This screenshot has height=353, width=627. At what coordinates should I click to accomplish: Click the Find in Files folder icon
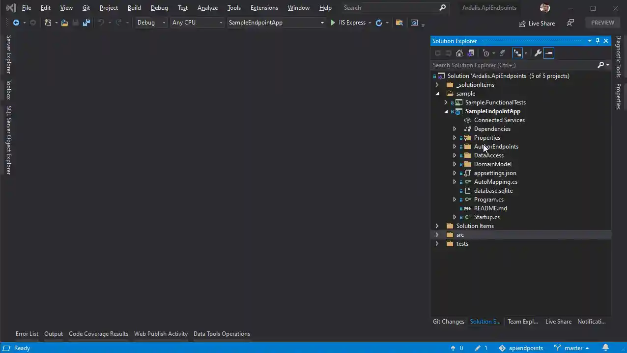399,23
